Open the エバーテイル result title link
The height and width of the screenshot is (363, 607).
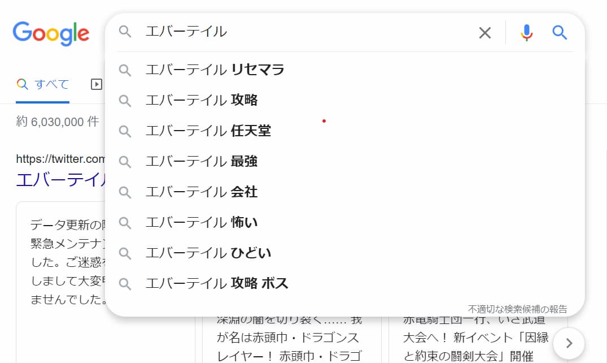61,180
